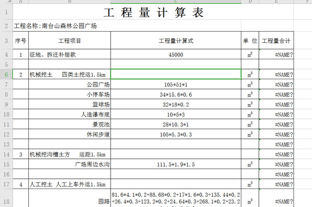Select row 1 via its row header

(6, 12)
